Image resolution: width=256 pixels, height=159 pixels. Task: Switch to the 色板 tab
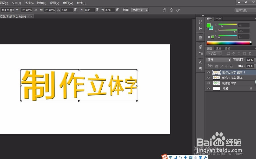pyautogui.click(x=218, y=19)
